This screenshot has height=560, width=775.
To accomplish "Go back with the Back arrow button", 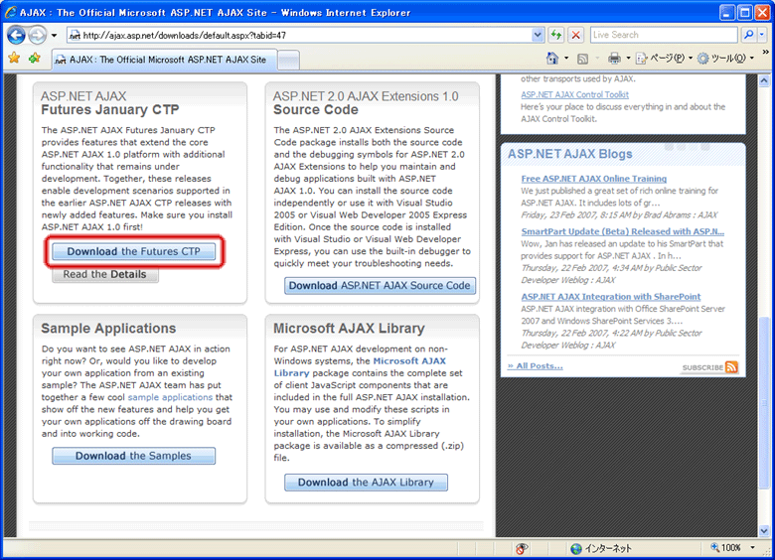I will click(16, 35).
